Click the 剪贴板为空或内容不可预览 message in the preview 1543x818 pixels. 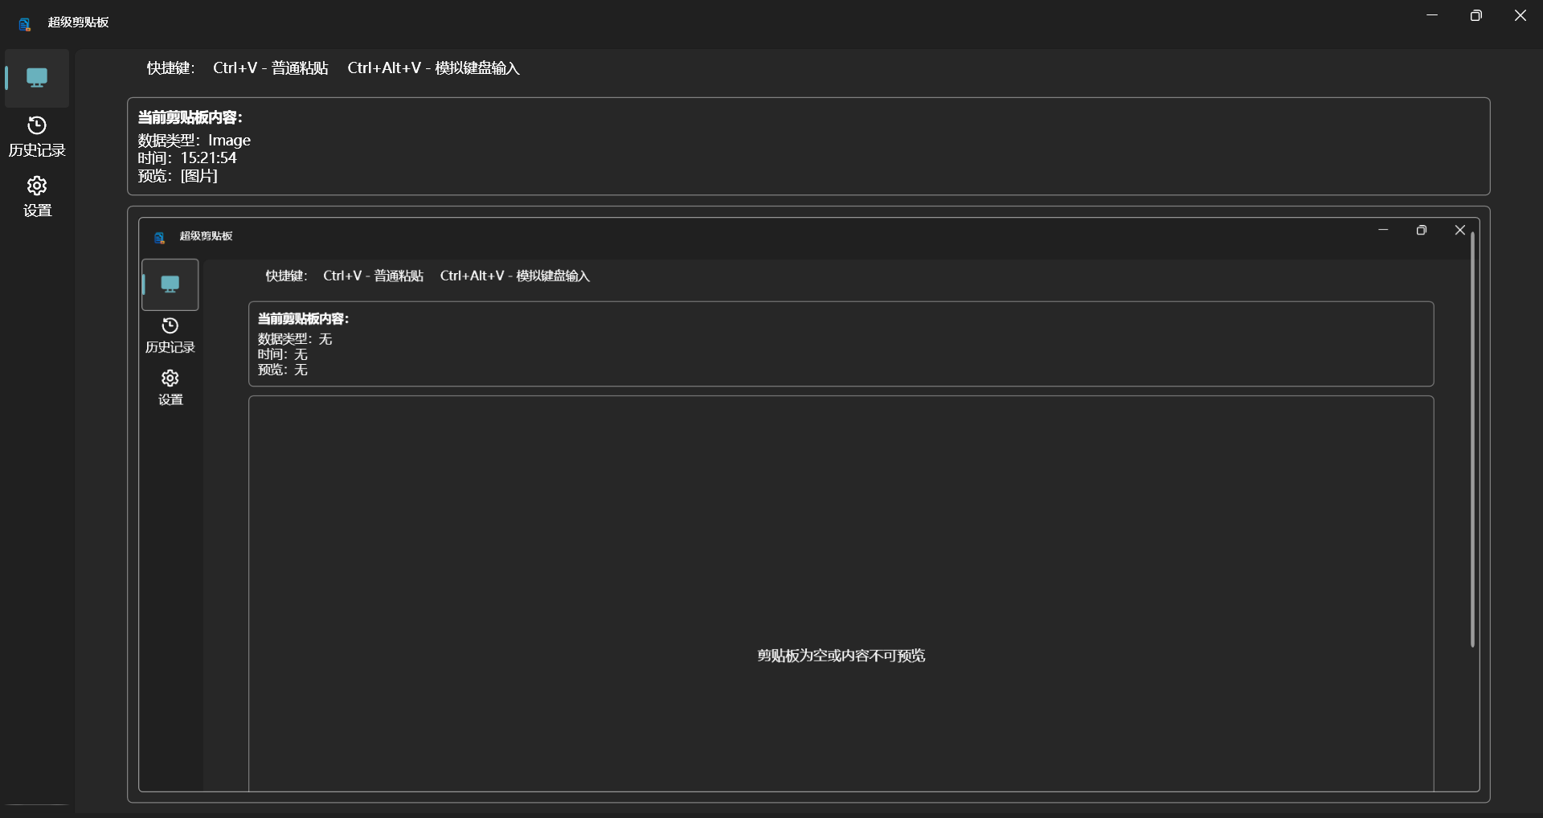tap(841, 656)
